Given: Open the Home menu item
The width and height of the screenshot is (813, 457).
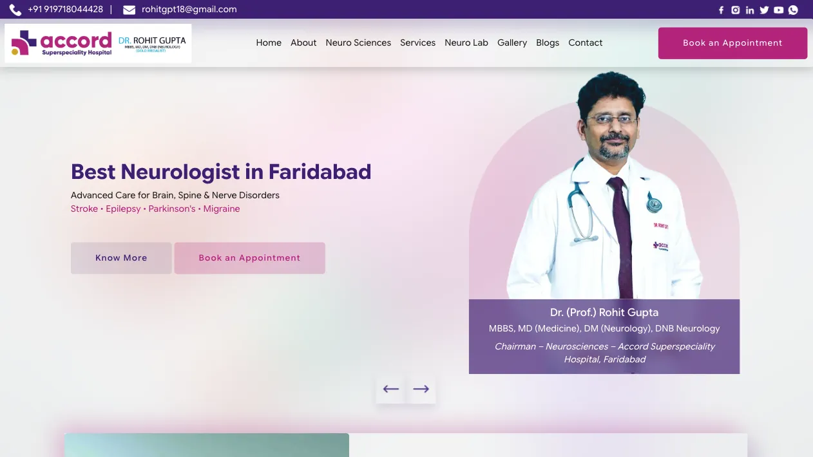Looking at the screenshot, I should click(269, 42).
